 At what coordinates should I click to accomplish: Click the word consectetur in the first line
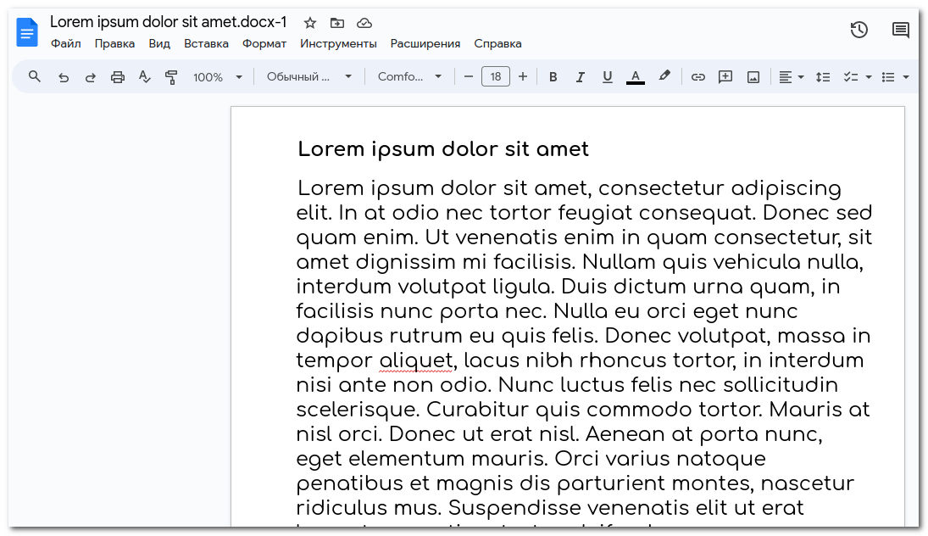click(x=661, y=188)
